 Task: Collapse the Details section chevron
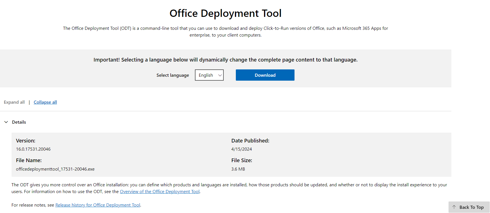6,122
